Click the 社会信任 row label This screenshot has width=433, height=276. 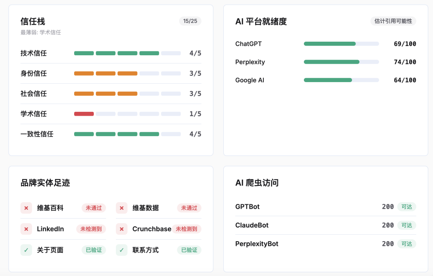click(x=33, y=94)
